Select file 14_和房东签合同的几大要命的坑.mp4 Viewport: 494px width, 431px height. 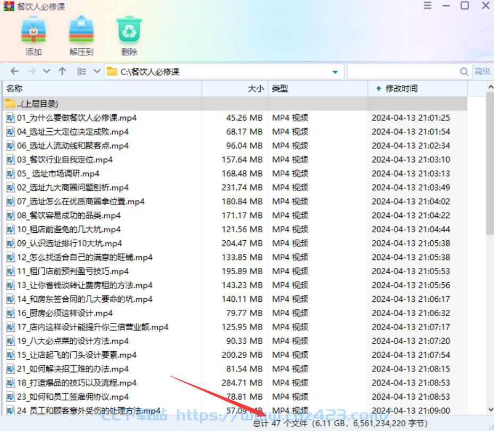pos(235,299)
